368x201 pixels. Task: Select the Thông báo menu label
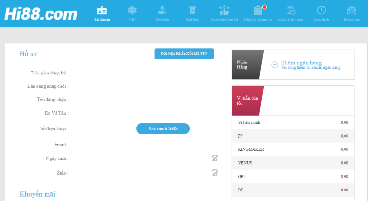pyautogui.click(x=352, y=19)
